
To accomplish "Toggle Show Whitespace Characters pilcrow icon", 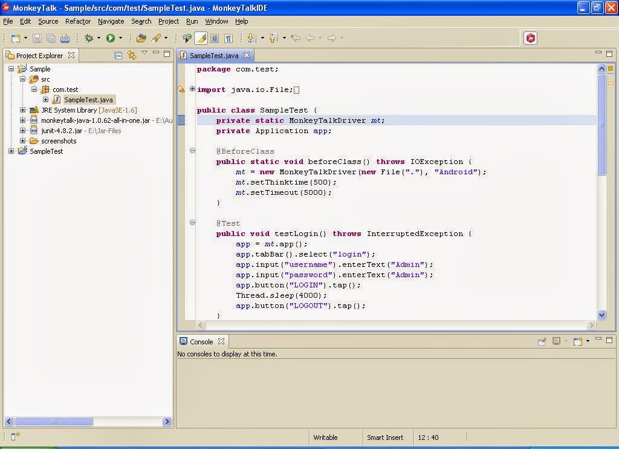I will [228, 38].
